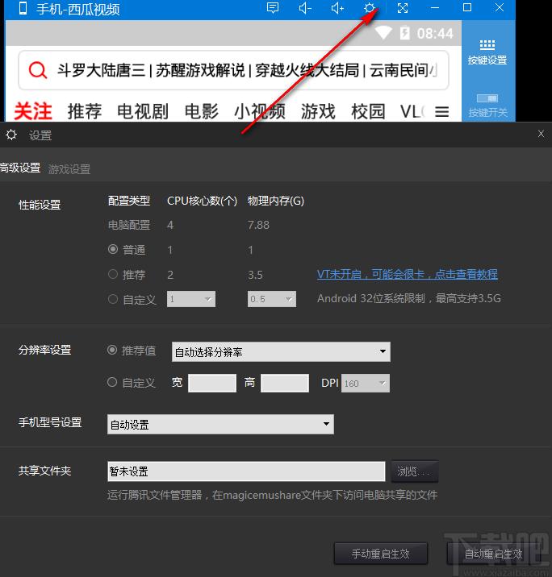552x577 pixels.
Task: Click the volume down speaker icon
Action: point(305,8)
